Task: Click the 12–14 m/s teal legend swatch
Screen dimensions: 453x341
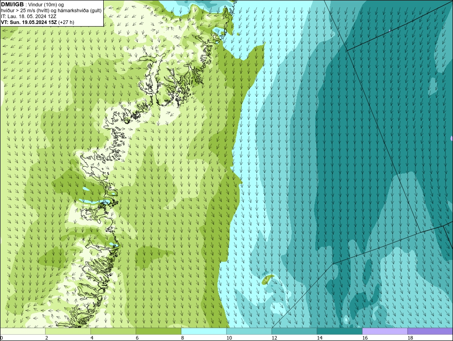Action: coord(294,331)
